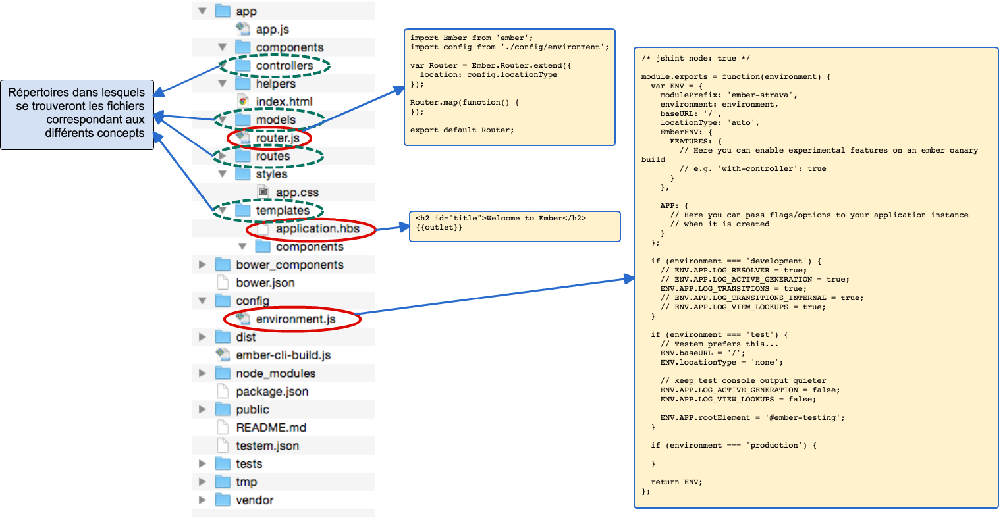The width and height of the screenshot is (1005, 518).
Task: Expand the tests folder disclosure triangle
Action: pos(202,464)
